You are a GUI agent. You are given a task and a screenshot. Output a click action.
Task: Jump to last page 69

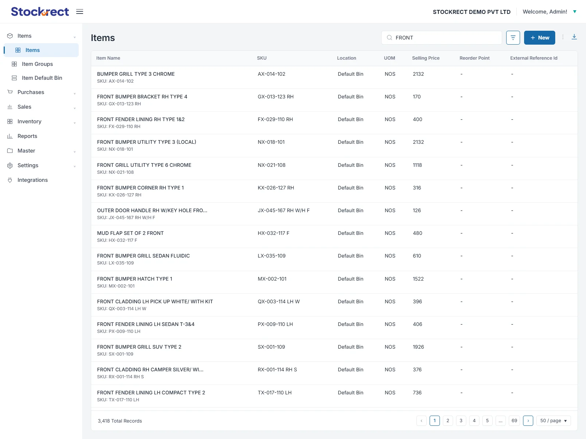pos(514,421)
